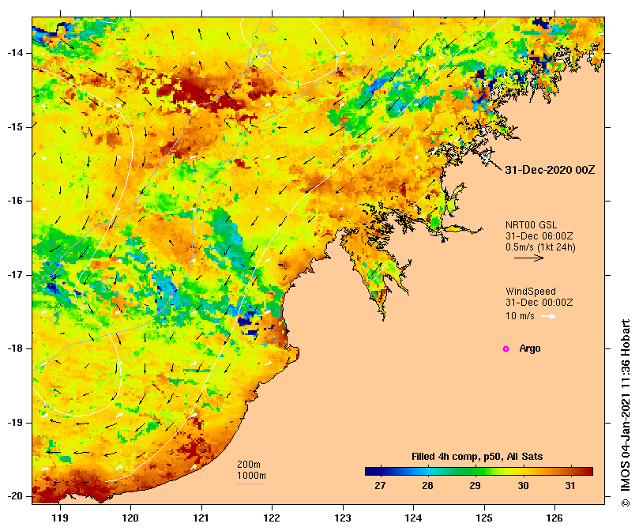Click the '123' longitude axis label
639x531 pixels.
(x=343, y=518)
